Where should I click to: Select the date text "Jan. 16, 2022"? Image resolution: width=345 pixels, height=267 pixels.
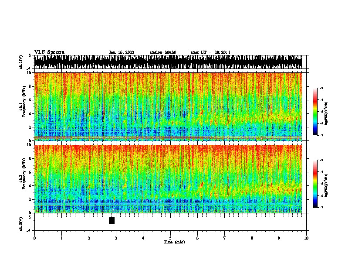coord(122,52)
